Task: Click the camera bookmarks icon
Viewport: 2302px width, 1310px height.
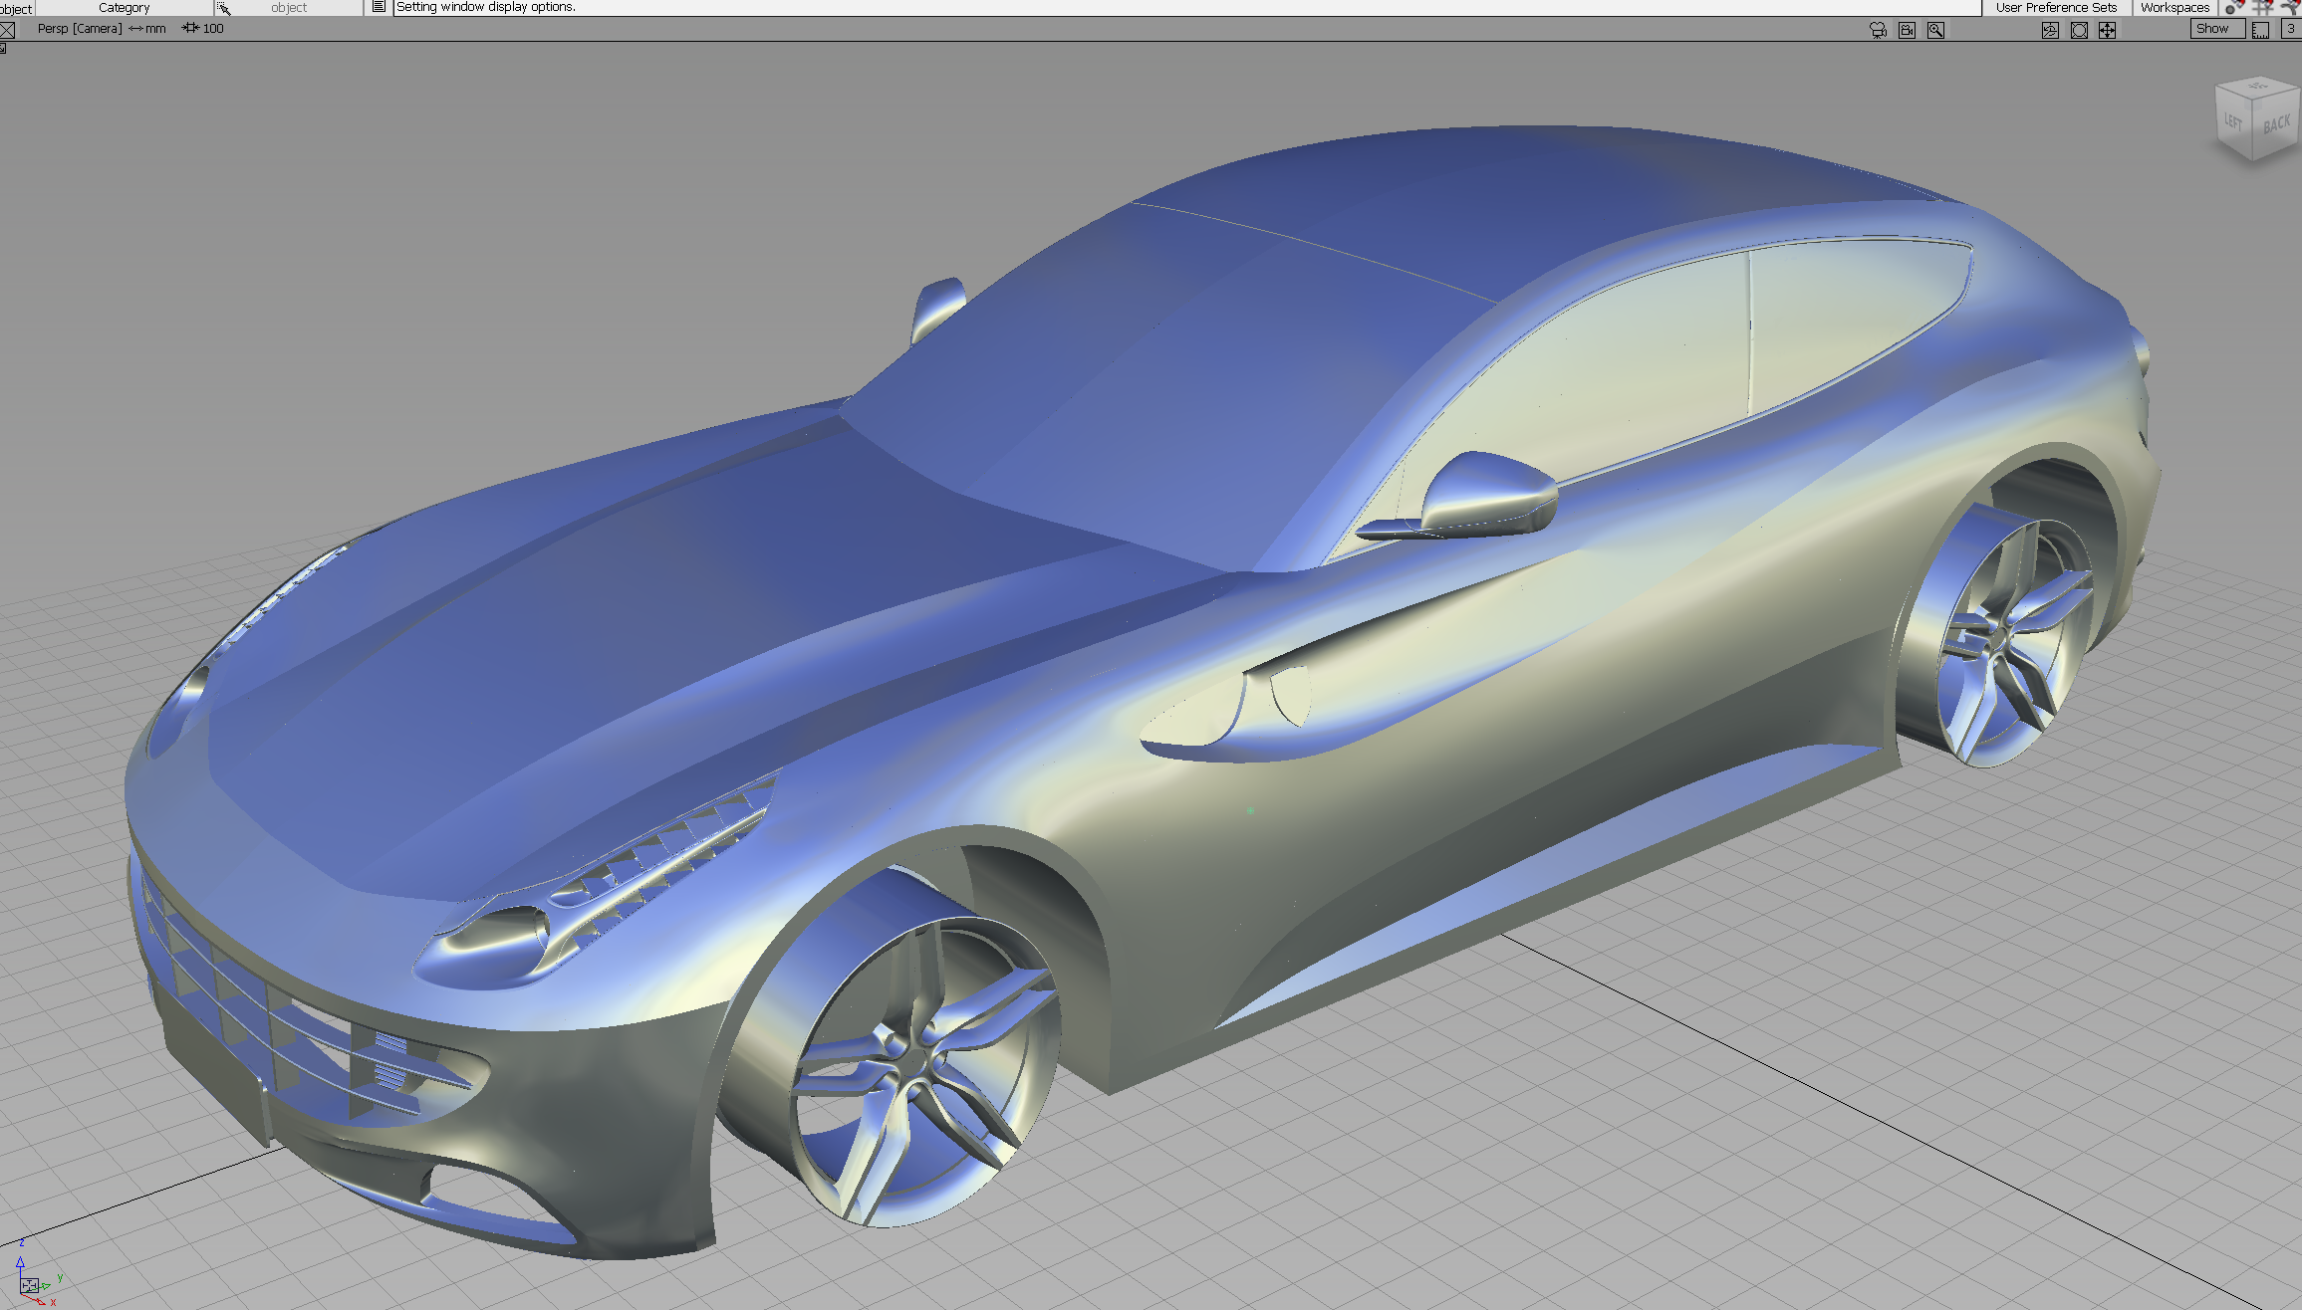Action: pyautogui.click(x=1878, y=30)
